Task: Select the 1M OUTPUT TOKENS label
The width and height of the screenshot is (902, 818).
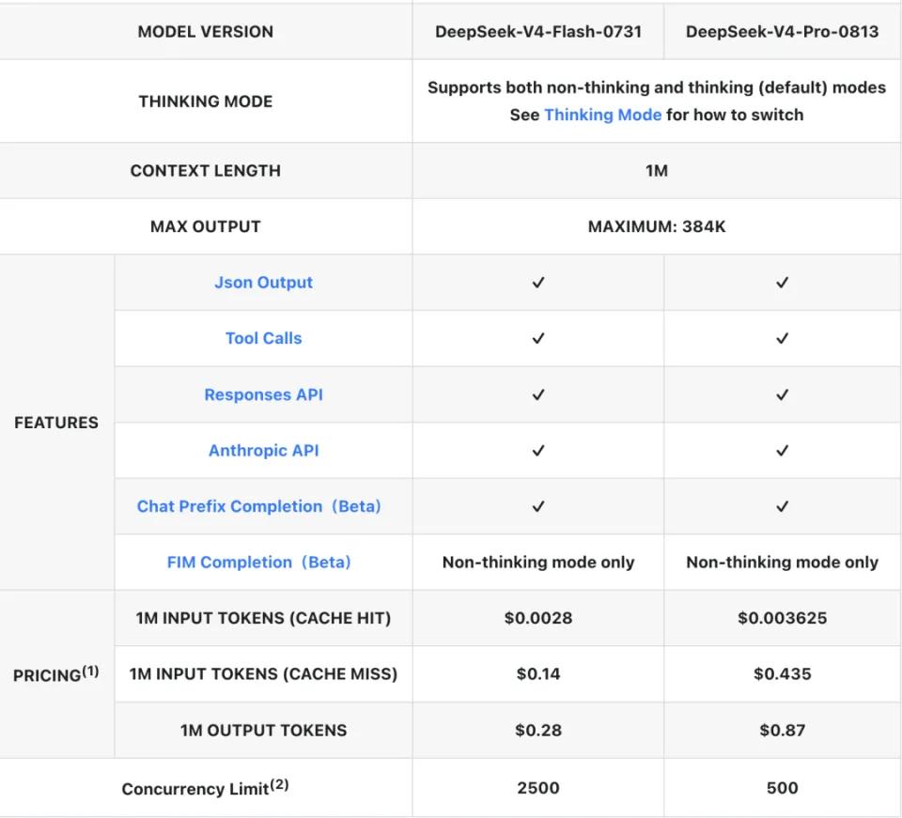Action: 263,730
